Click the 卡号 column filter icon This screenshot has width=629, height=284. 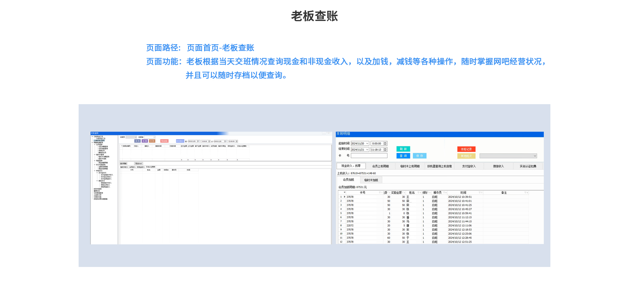[380, 193]
